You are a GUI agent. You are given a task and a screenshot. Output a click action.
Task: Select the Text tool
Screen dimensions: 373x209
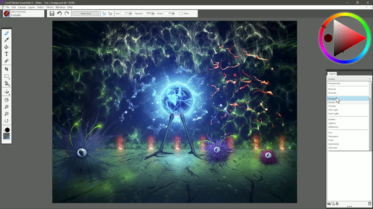pyautogui.click(x=6, y=54)
